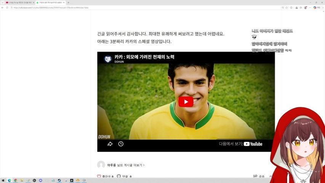The image size is (325, 183).
Task: Open the tab actions dropdown
Action: point(3,3)
